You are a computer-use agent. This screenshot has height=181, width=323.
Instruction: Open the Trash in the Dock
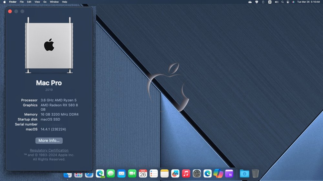click(255, 174)
